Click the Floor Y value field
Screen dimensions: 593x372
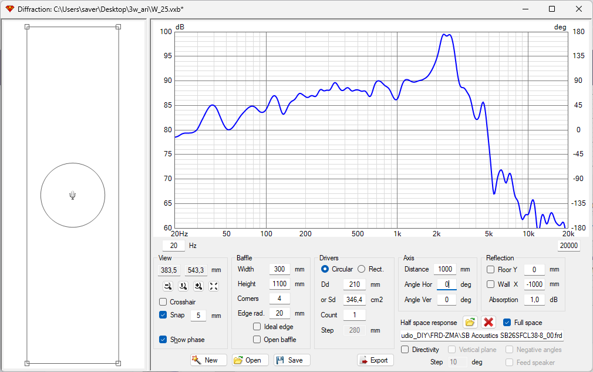coord(534,269)
